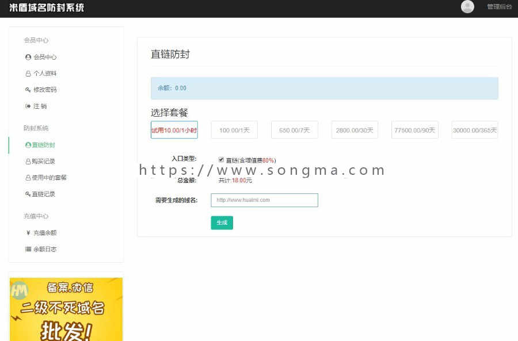Click the green 生成 button
This screenshot has width=518, height=341.
pos(222,223)
